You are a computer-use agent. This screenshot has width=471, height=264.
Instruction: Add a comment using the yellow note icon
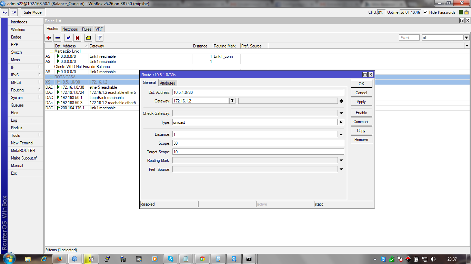[89, 38]
